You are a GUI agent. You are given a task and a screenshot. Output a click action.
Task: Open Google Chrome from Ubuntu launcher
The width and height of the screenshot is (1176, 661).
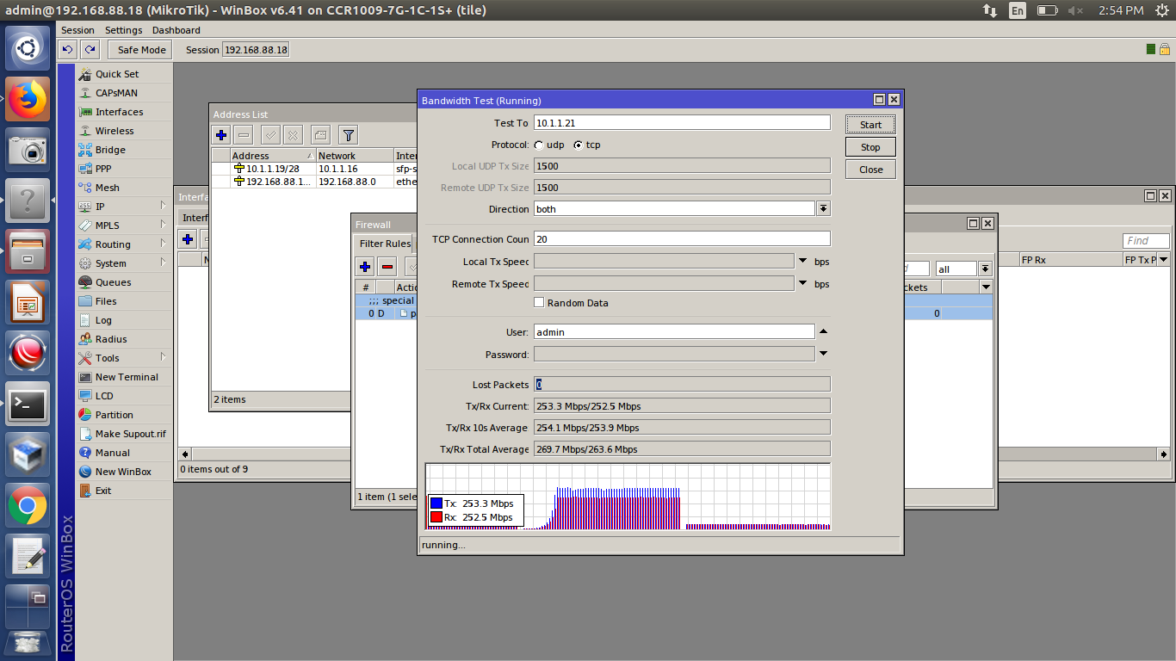28,505
